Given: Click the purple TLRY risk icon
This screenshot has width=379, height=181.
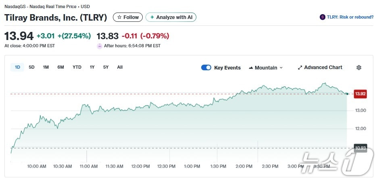Looking at the screenshot, I should pyautogui.click(x=323, y=17).
